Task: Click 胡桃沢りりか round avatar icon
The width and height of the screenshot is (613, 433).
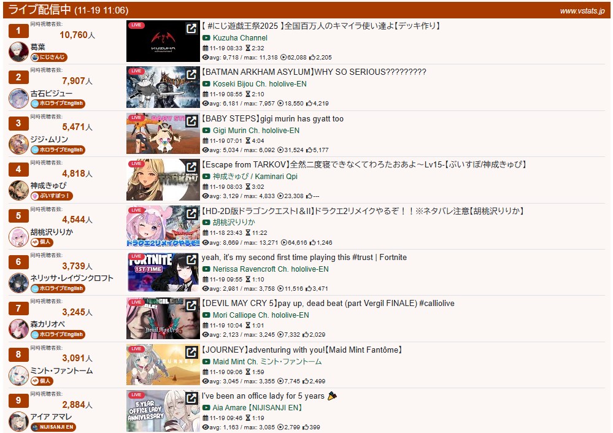Action: point(18,237)
